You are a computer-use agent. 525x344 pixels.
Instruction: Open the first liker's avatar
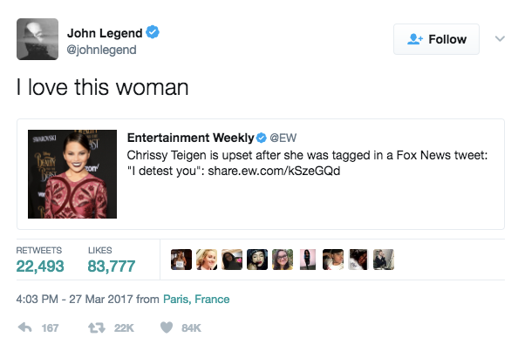(181, 260)
